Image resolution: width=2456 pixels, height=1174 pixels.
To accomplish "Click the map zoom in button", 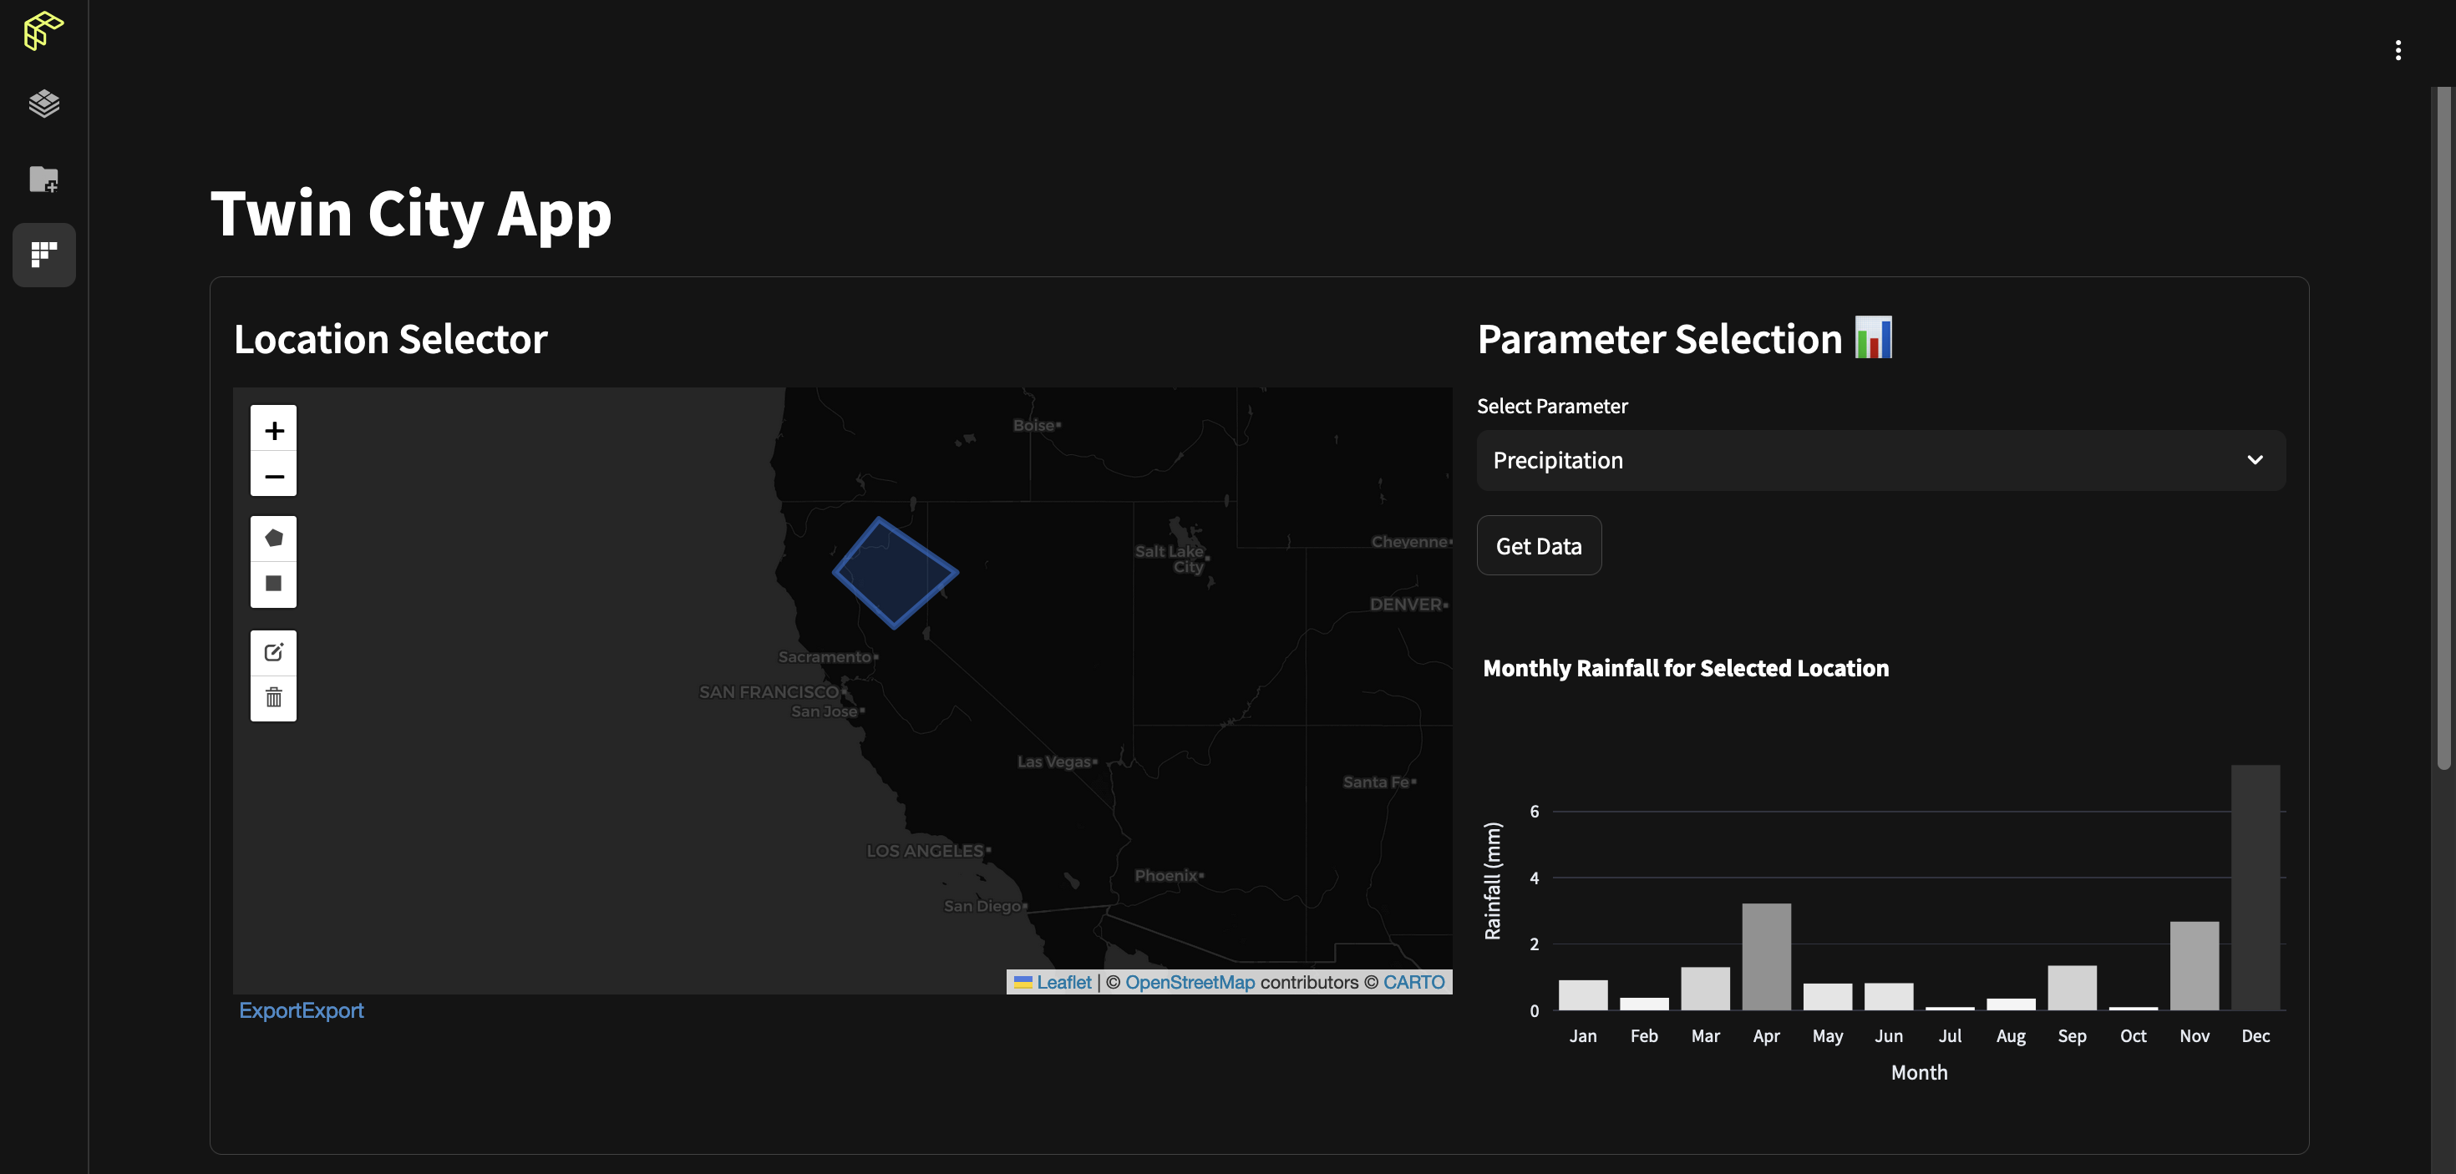I will 274,430.
